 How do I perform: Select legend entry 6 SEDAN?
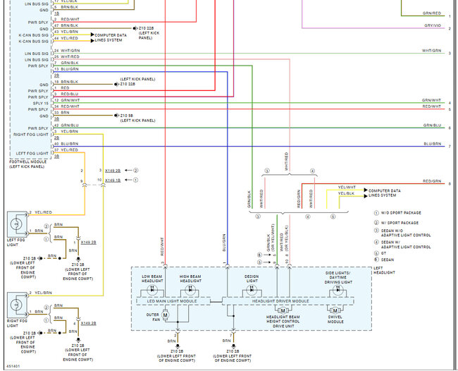click(384, 260)
